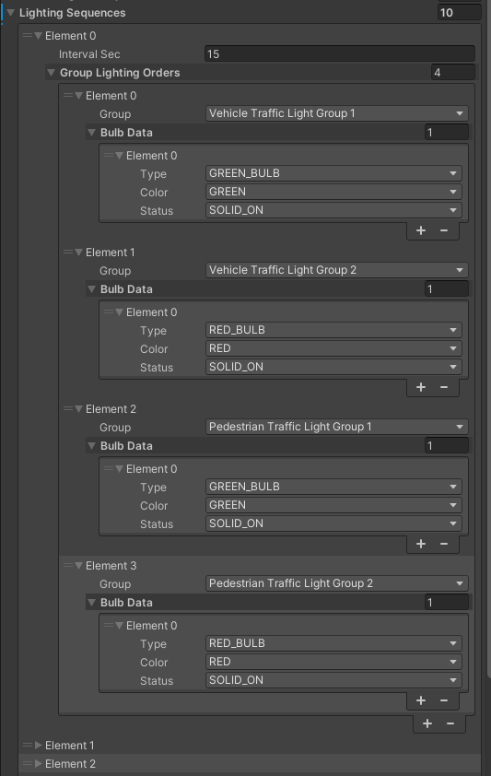Collapse Bulb Data under Vehicle Traffic Light Group 2
This screenshot has width=491, height=776.
[91, 289]
